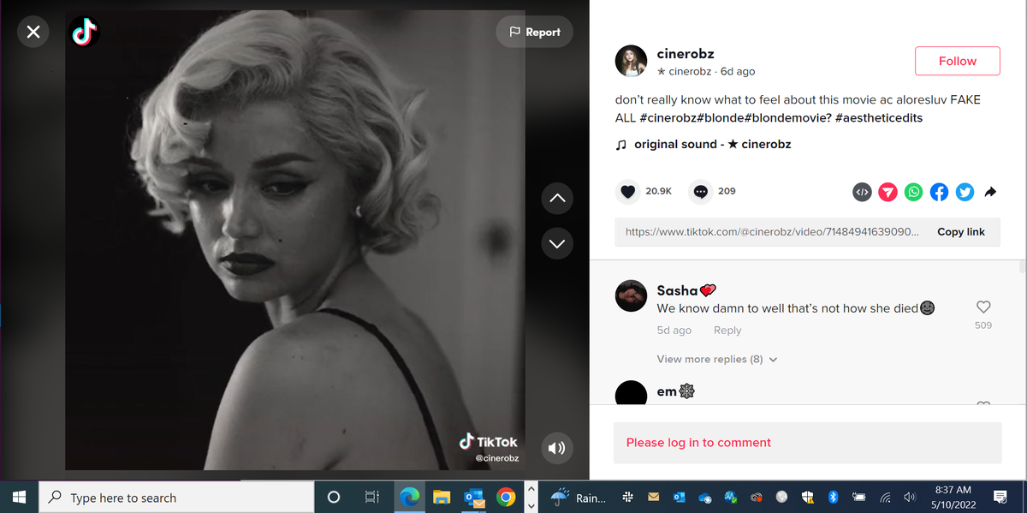Click the #aestheticedits hashtag
The image size is (1027, 513).
pos(878,117)
